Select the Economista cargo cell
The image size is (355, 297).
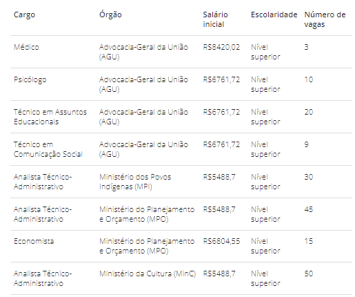34,241
